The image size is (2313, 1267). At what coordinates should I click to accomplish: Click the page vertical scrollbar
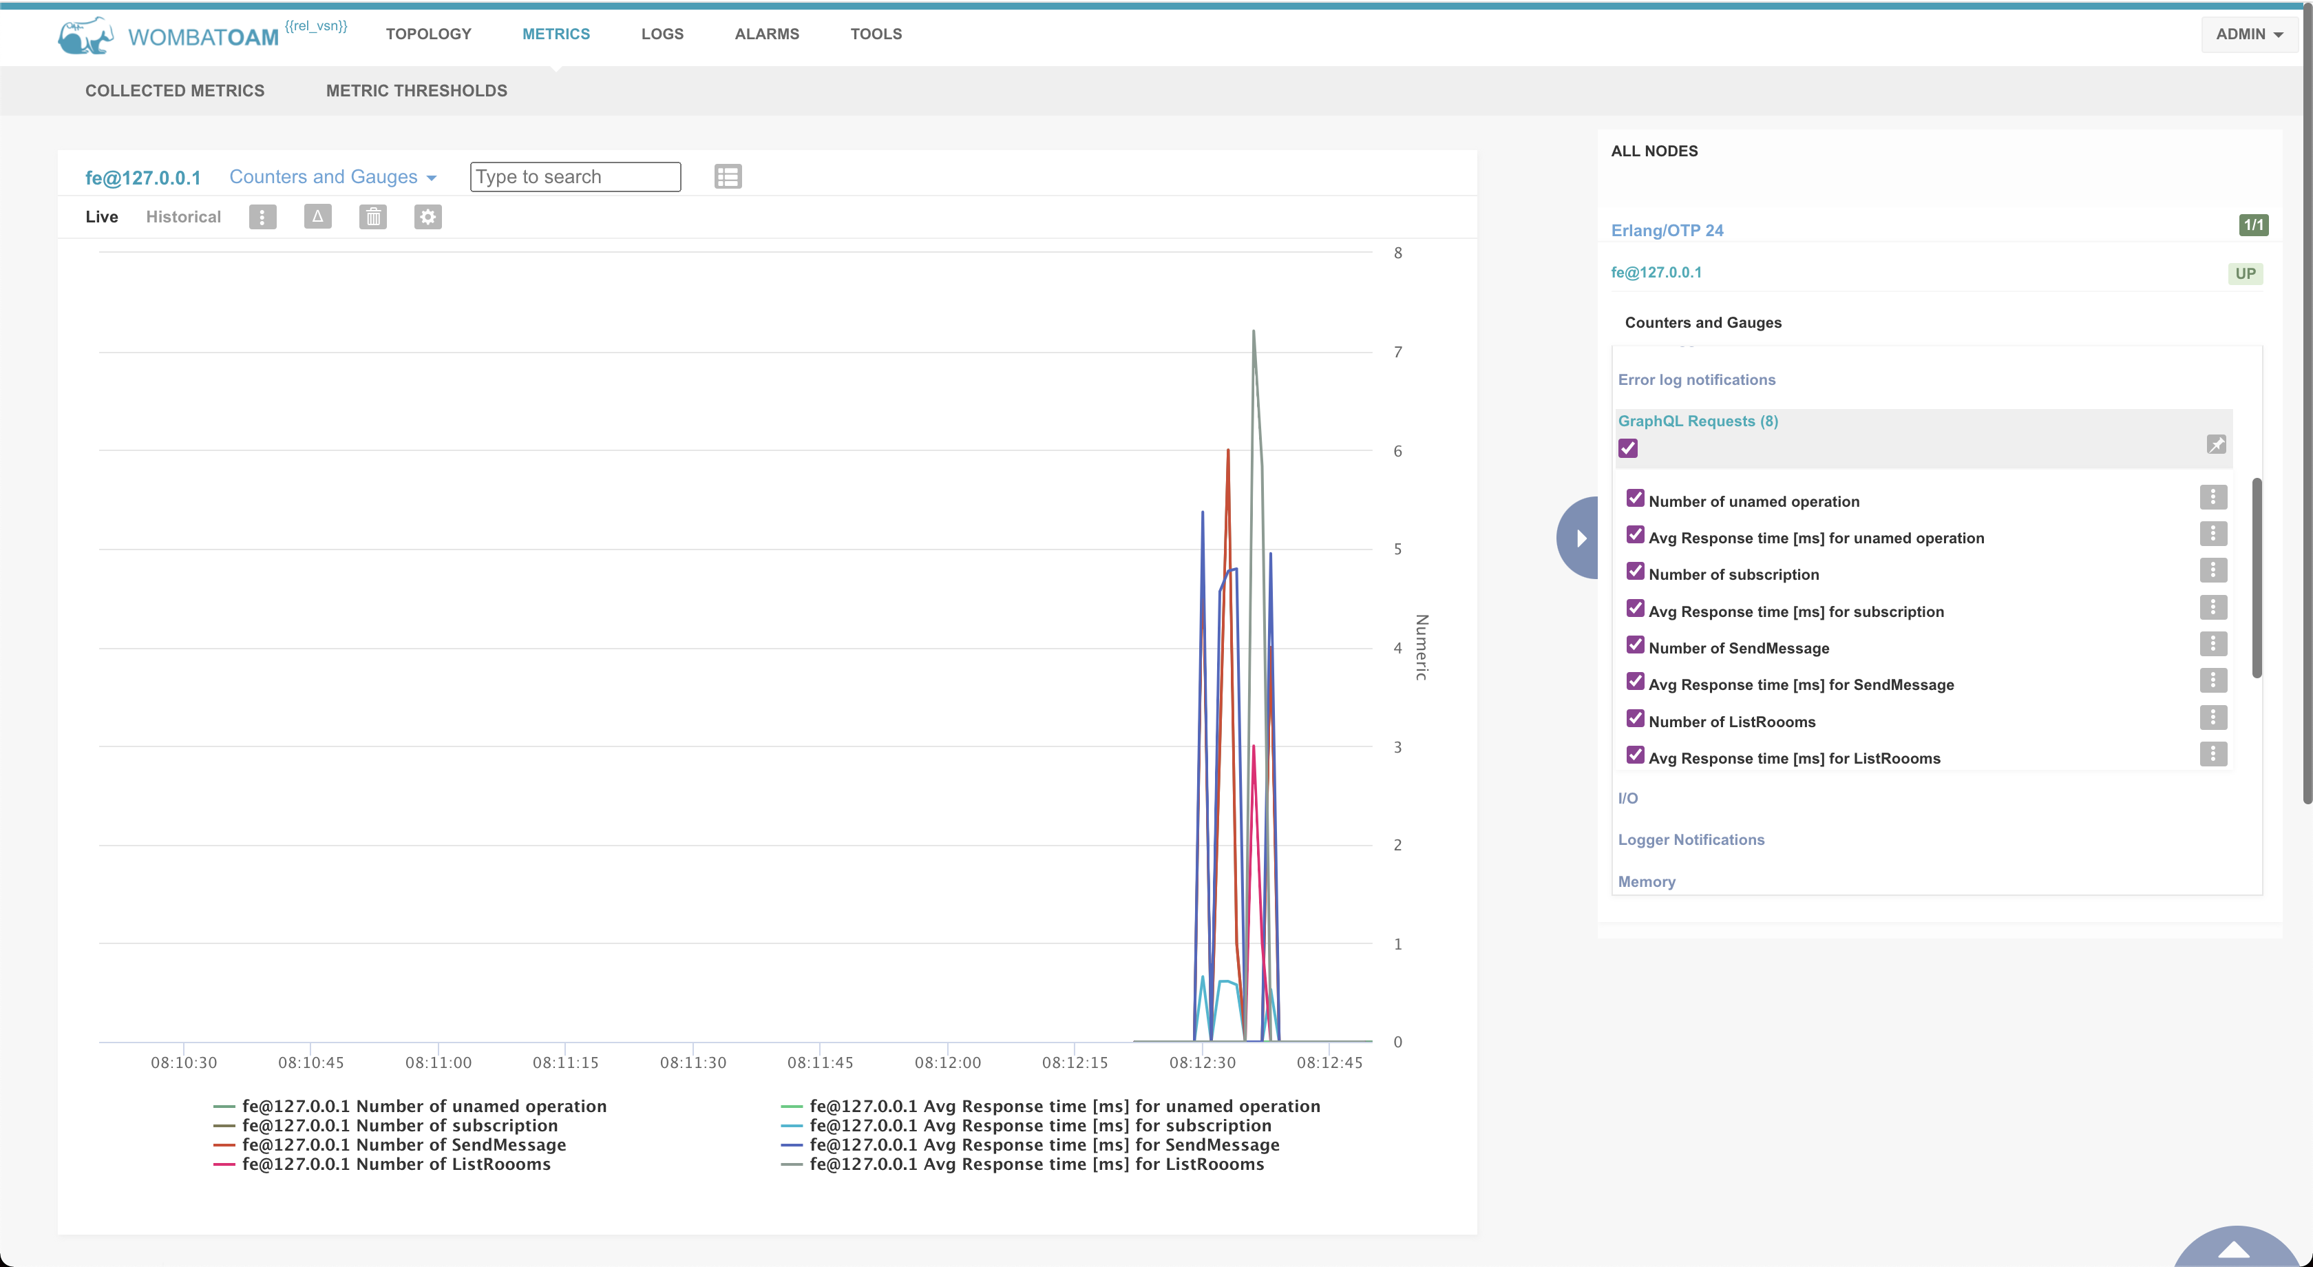tap(2307, 404)
